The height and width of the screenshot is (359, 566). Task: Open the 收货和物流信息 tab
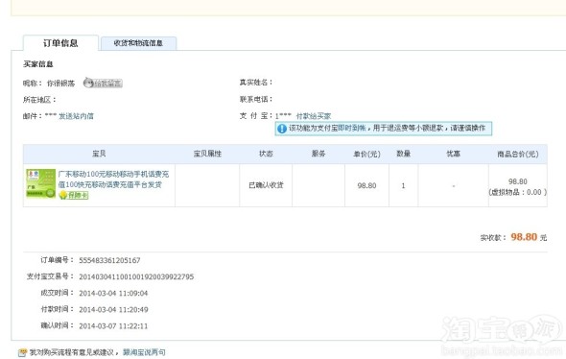click(x=138, y=43)
